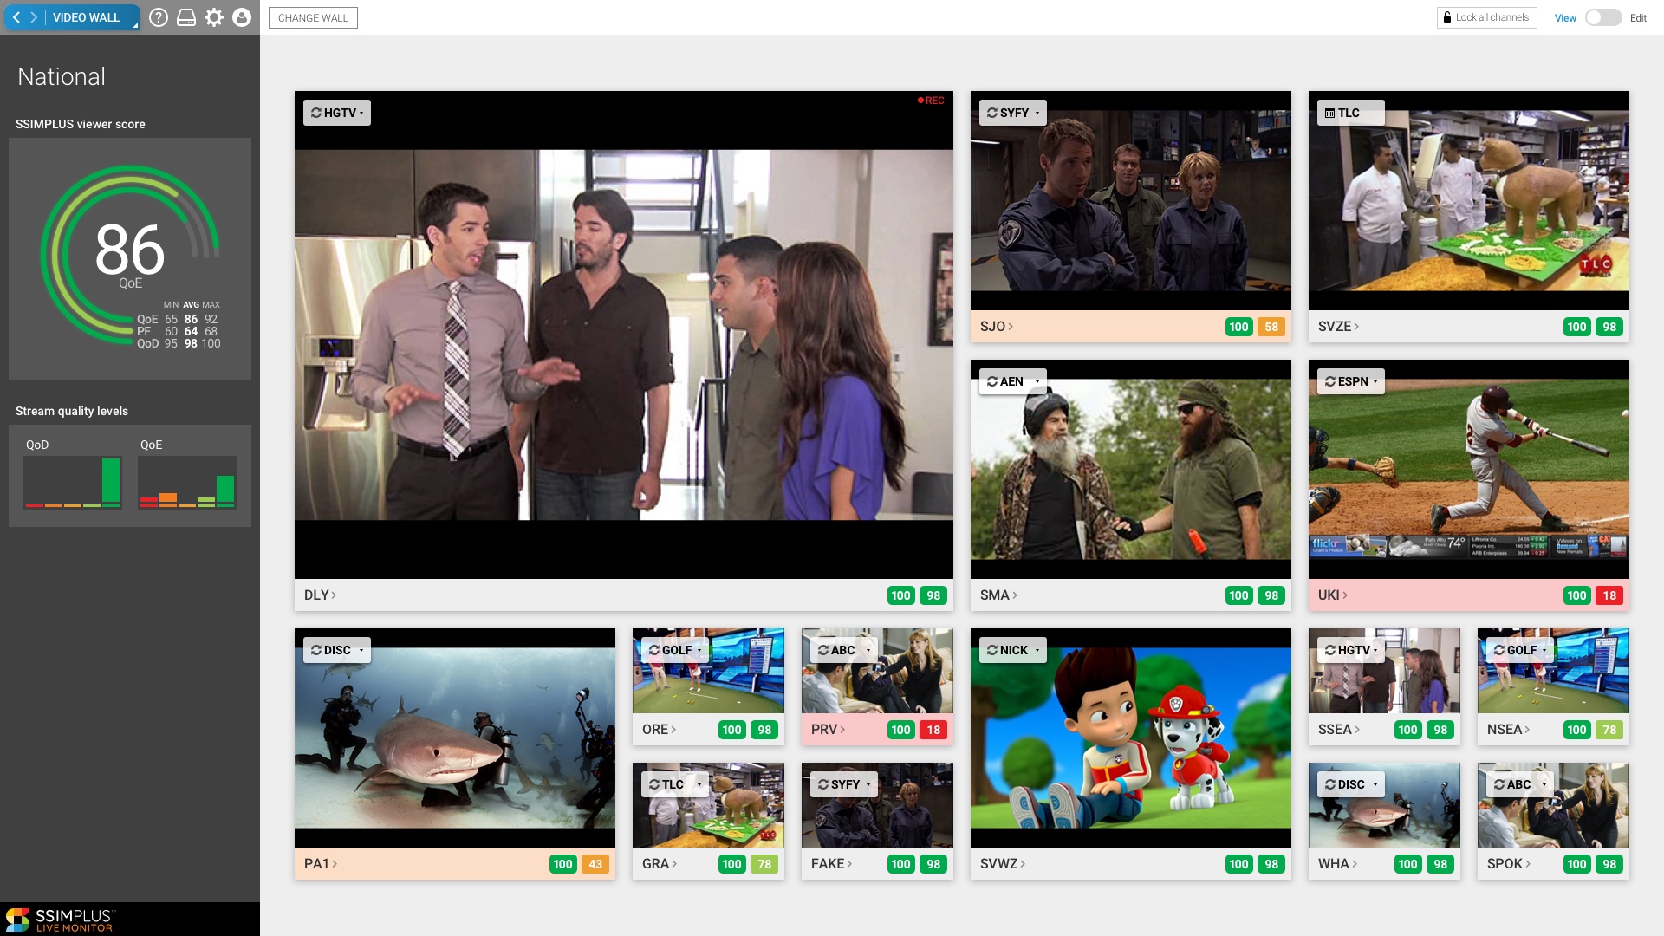Click the back navigation arrow
The width and height of the screenshot is (1664, 936).
click(x=16, y=17)
